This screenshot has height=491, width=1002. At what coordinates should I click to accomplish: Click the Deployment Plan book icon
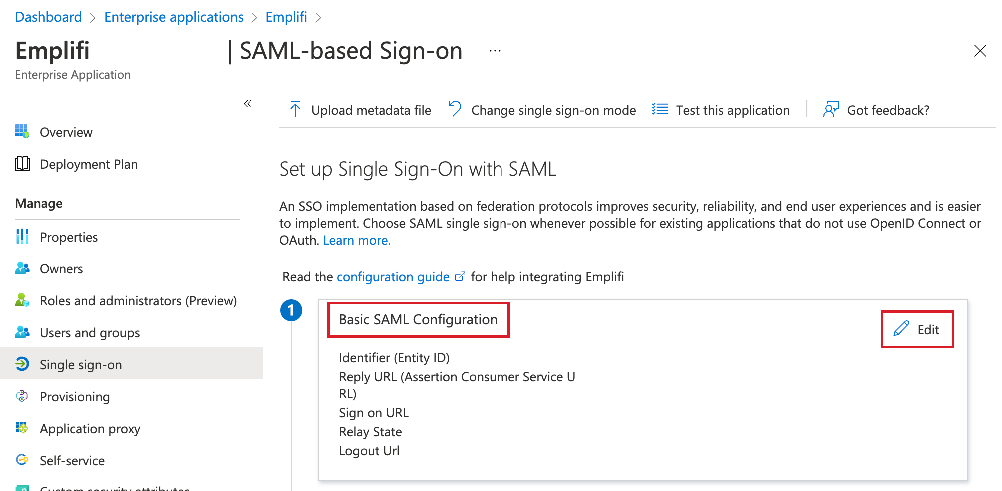[22, 164]
